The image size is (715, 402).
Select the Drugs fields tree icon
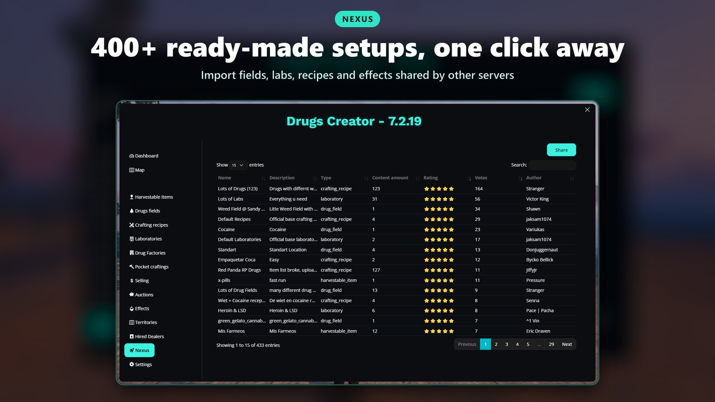point(131,211)
